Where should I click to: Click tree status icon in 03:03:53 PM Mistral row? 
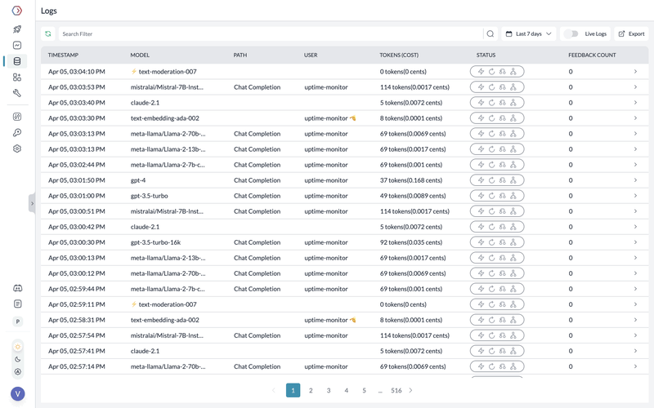pyautogui.click(x=513, y=87)
